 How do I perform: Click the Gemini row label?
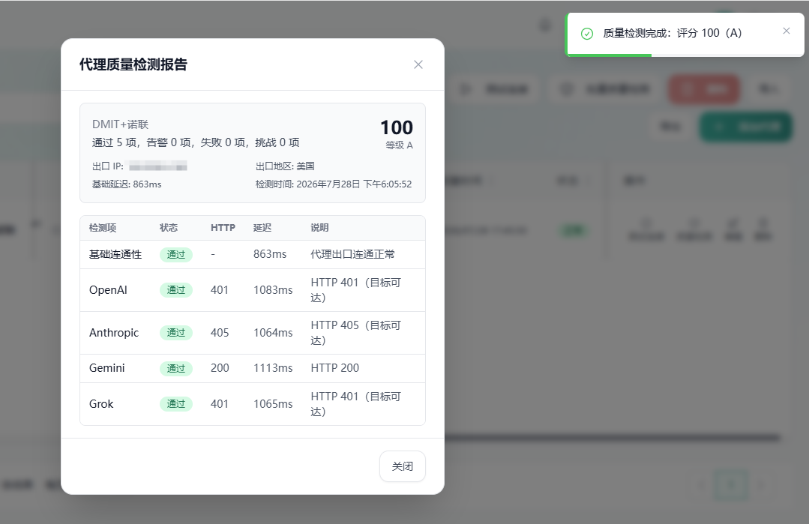(106, 368)
